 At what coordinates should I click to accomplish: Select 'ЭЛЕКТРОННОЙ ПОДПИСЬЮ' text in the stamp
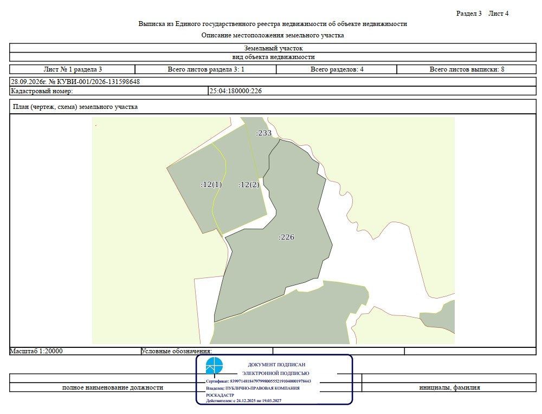pos(275,373)
